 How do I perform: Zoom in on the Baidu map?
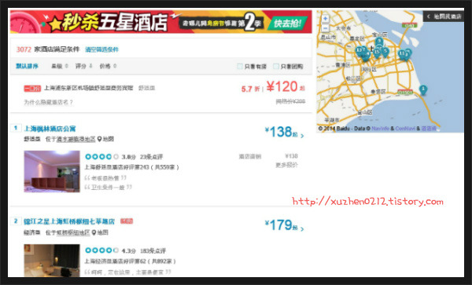pyautogui.click(x=325, y=19)
